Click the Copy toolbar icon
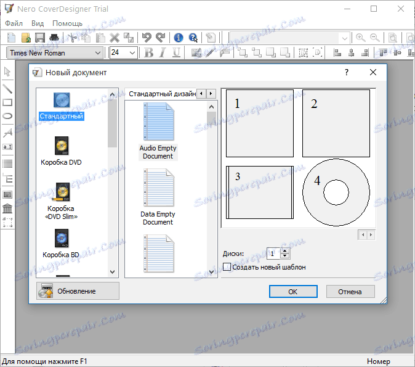Screen dimensions: 415x367 [x=86, y=38]
